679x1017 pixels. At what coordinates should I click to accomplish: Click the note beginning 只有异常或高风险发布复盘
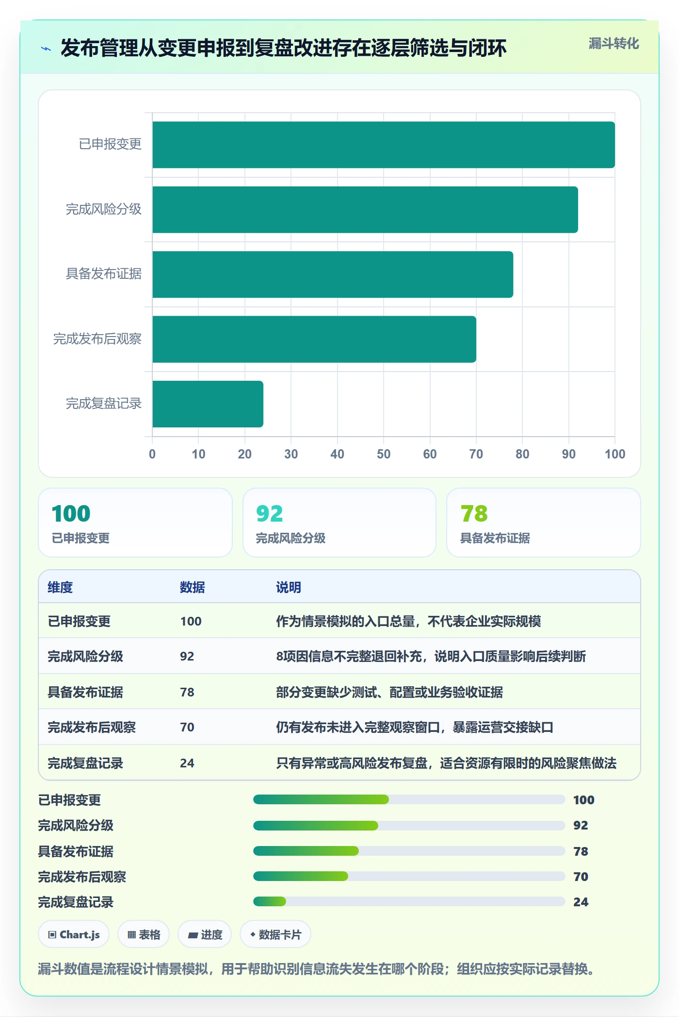(446, 763)
